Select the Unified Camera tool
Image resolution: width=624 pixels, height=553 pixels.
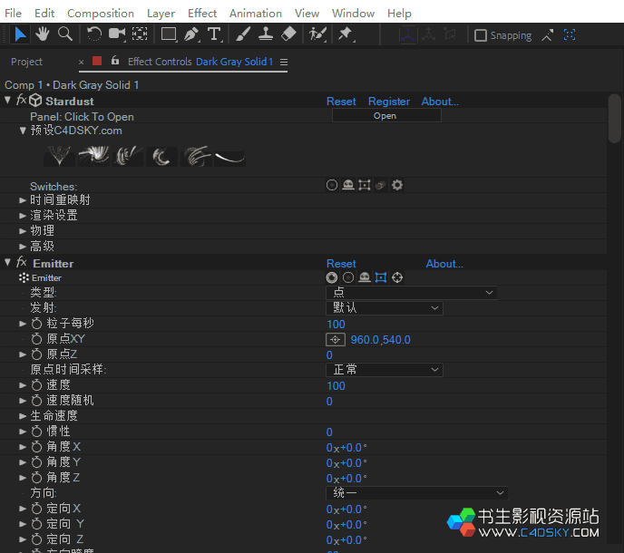(x=117, y=34)
